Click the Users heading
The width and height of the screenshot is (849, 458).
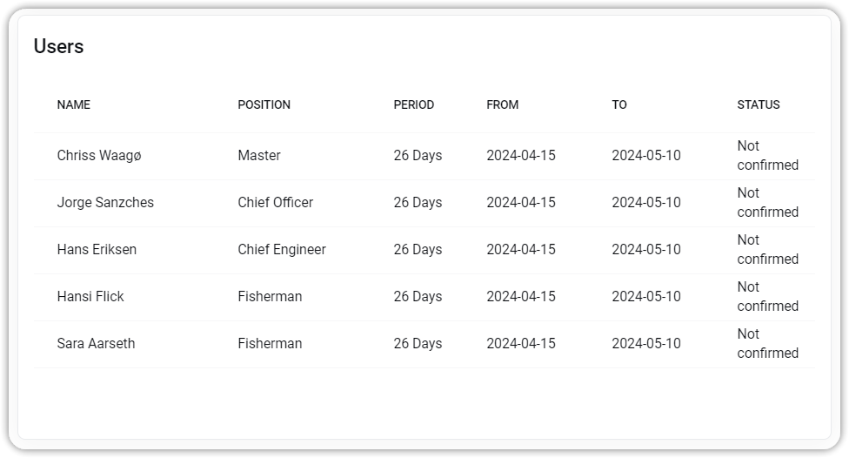point(58,47)
